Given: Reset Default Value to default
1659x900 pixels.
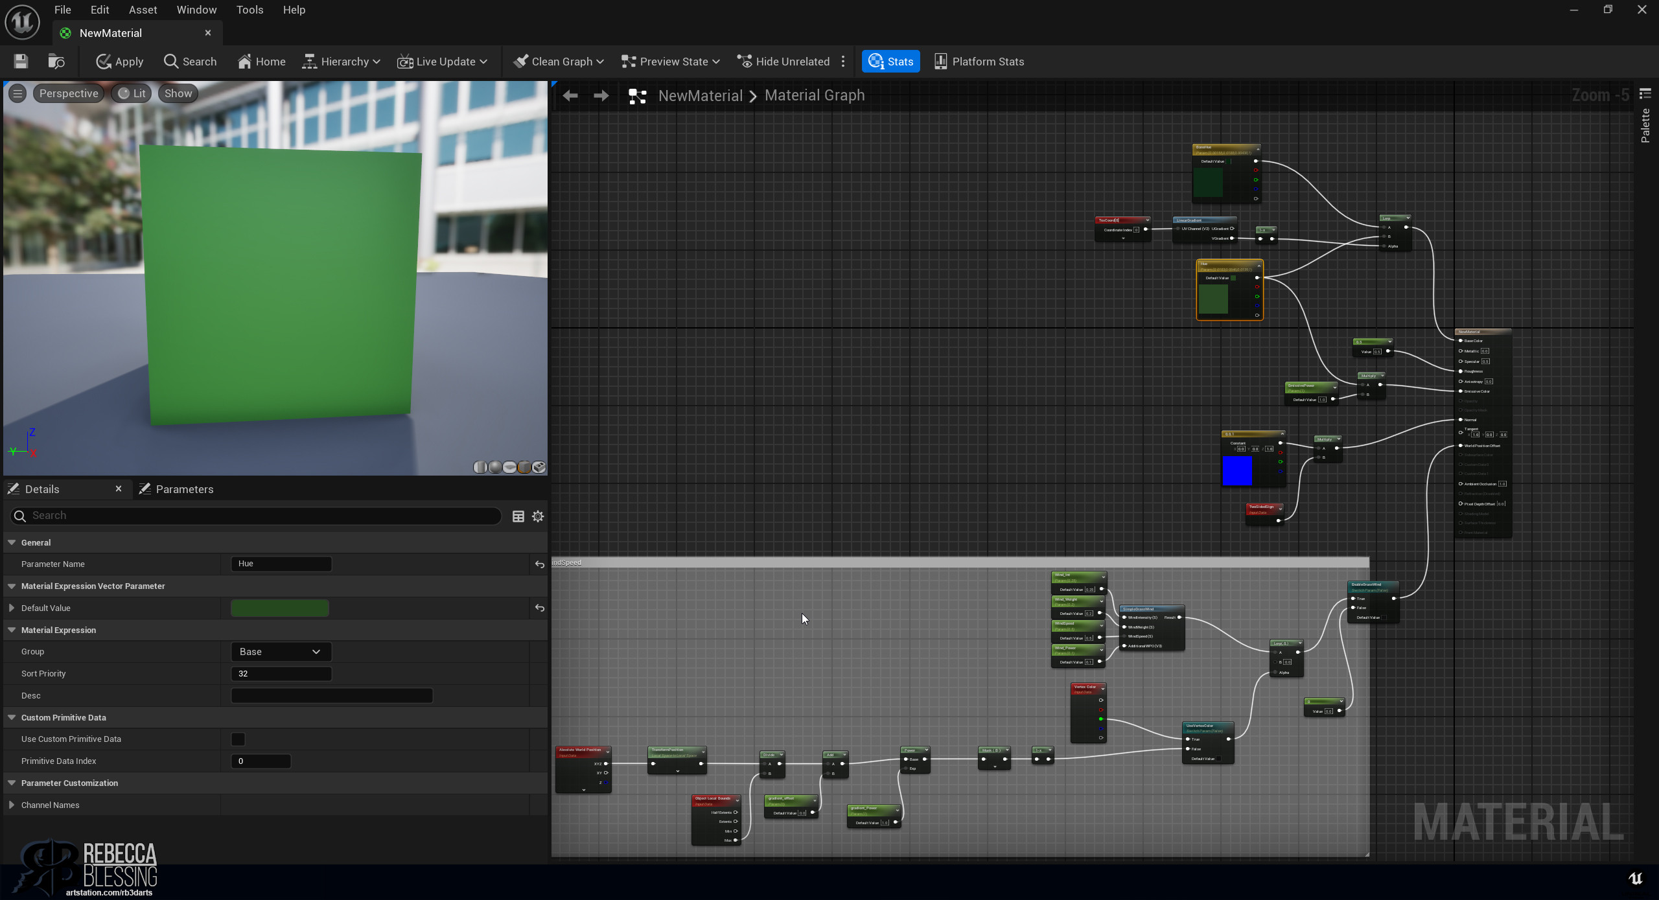Looking at the screenshot, I should tap(539, 608).
